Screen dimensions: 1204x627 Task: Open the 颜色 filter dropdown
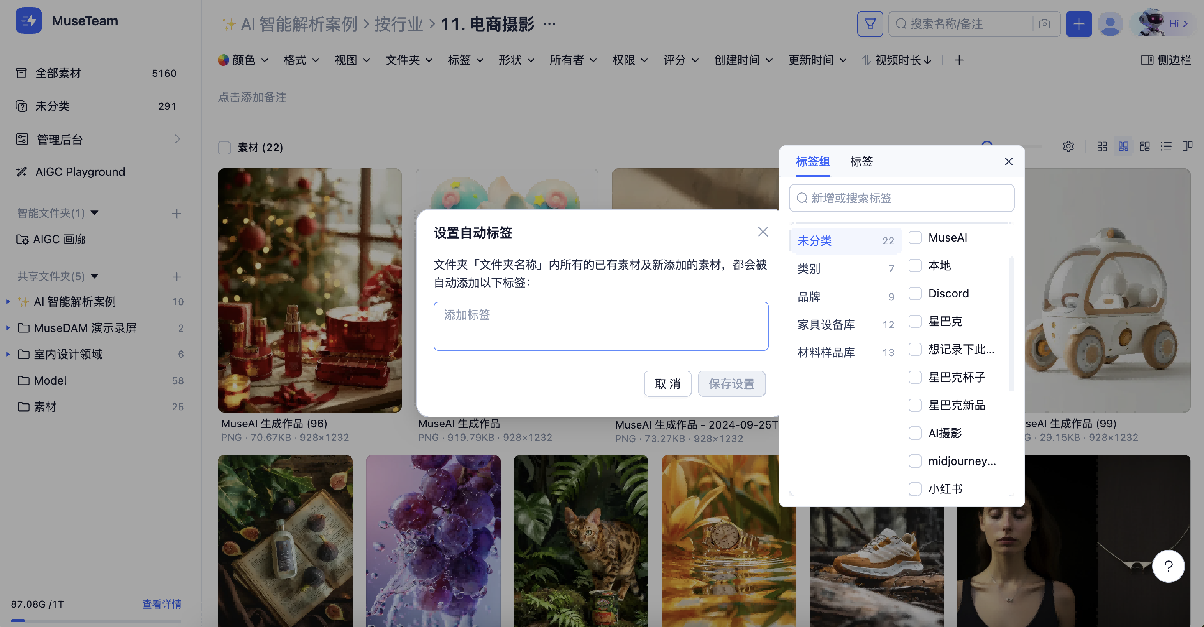pyautogui.click(x=242, y=60)
